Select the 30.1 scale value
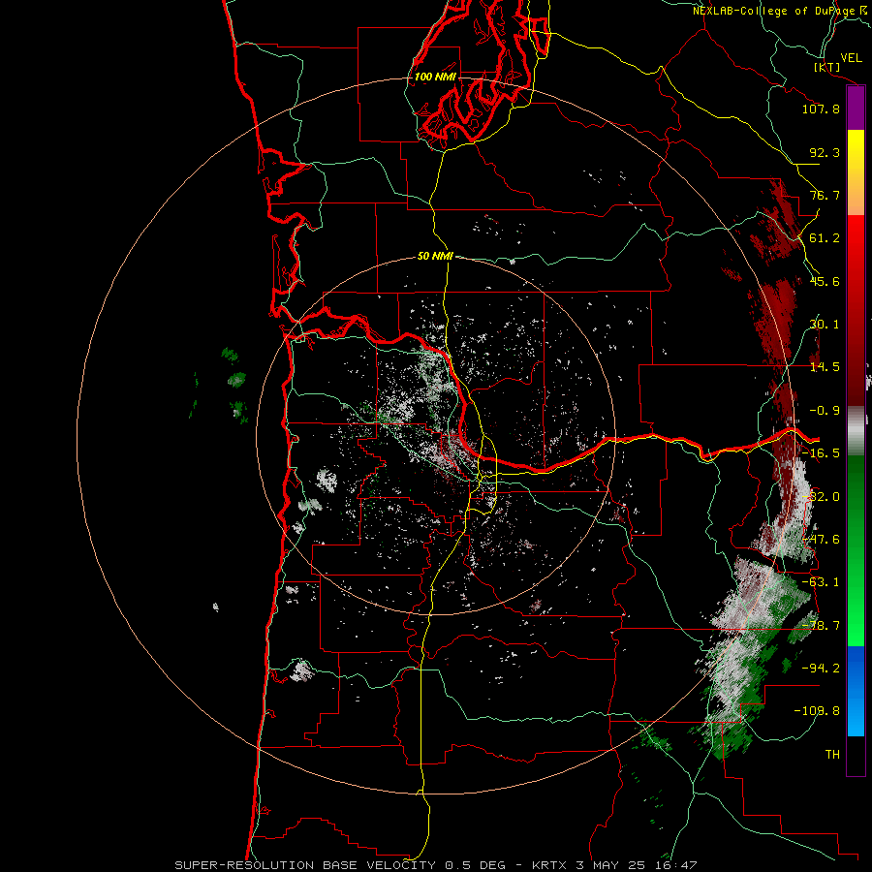Image resolution: width=872 pixels, height=872 pixels. (825, 325)
